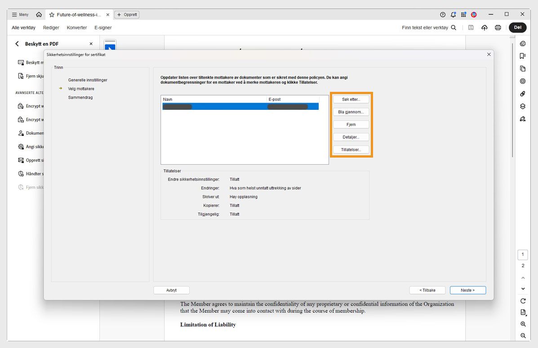Viewport: 538px width, 348px height.
Task: Open the notifications bell icon
Action: pyautogui.click(x=453, y=14)
